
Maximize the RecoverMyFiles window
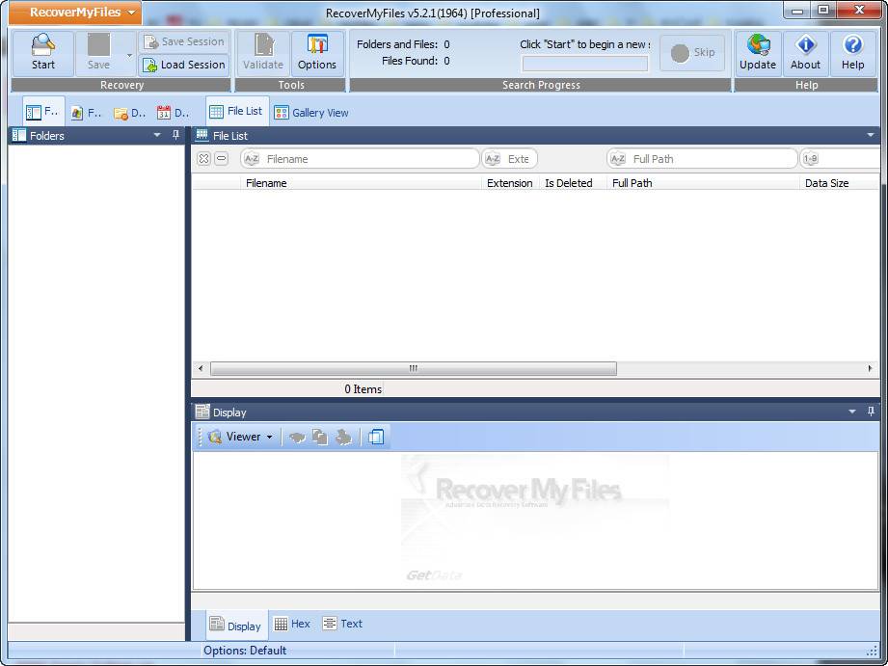pos(824,11)
